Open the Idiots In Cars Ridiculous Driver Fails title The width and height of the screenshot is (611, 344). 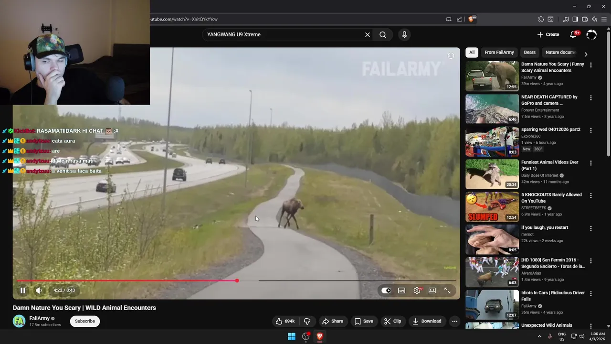pos(553,296)
